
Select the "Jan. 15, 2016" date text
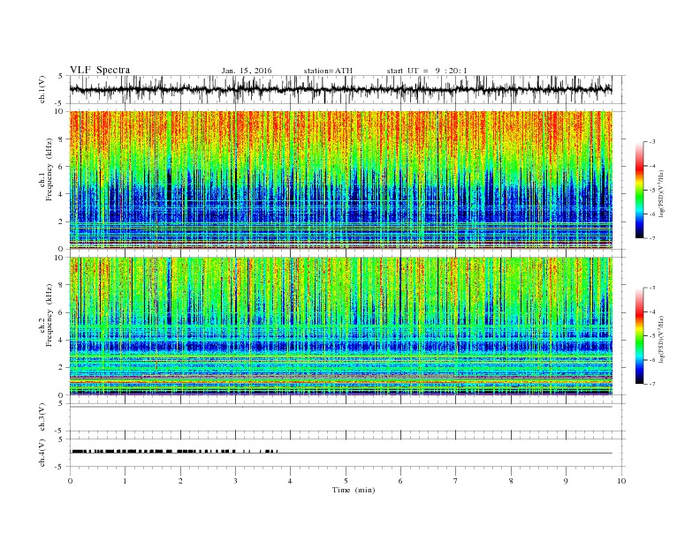coord(247,71)
